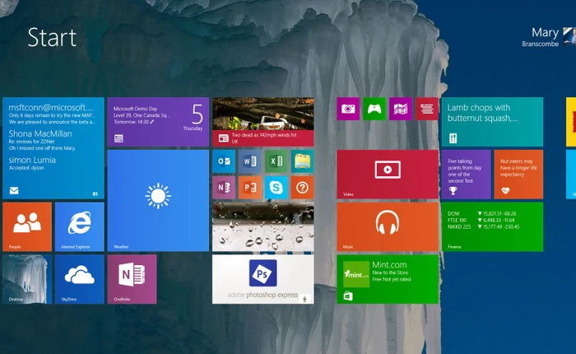Screen dimensions: 576x354
Task: Open the Calendar tile showing Microsoft Demo Day
Action: pos(158,122)
